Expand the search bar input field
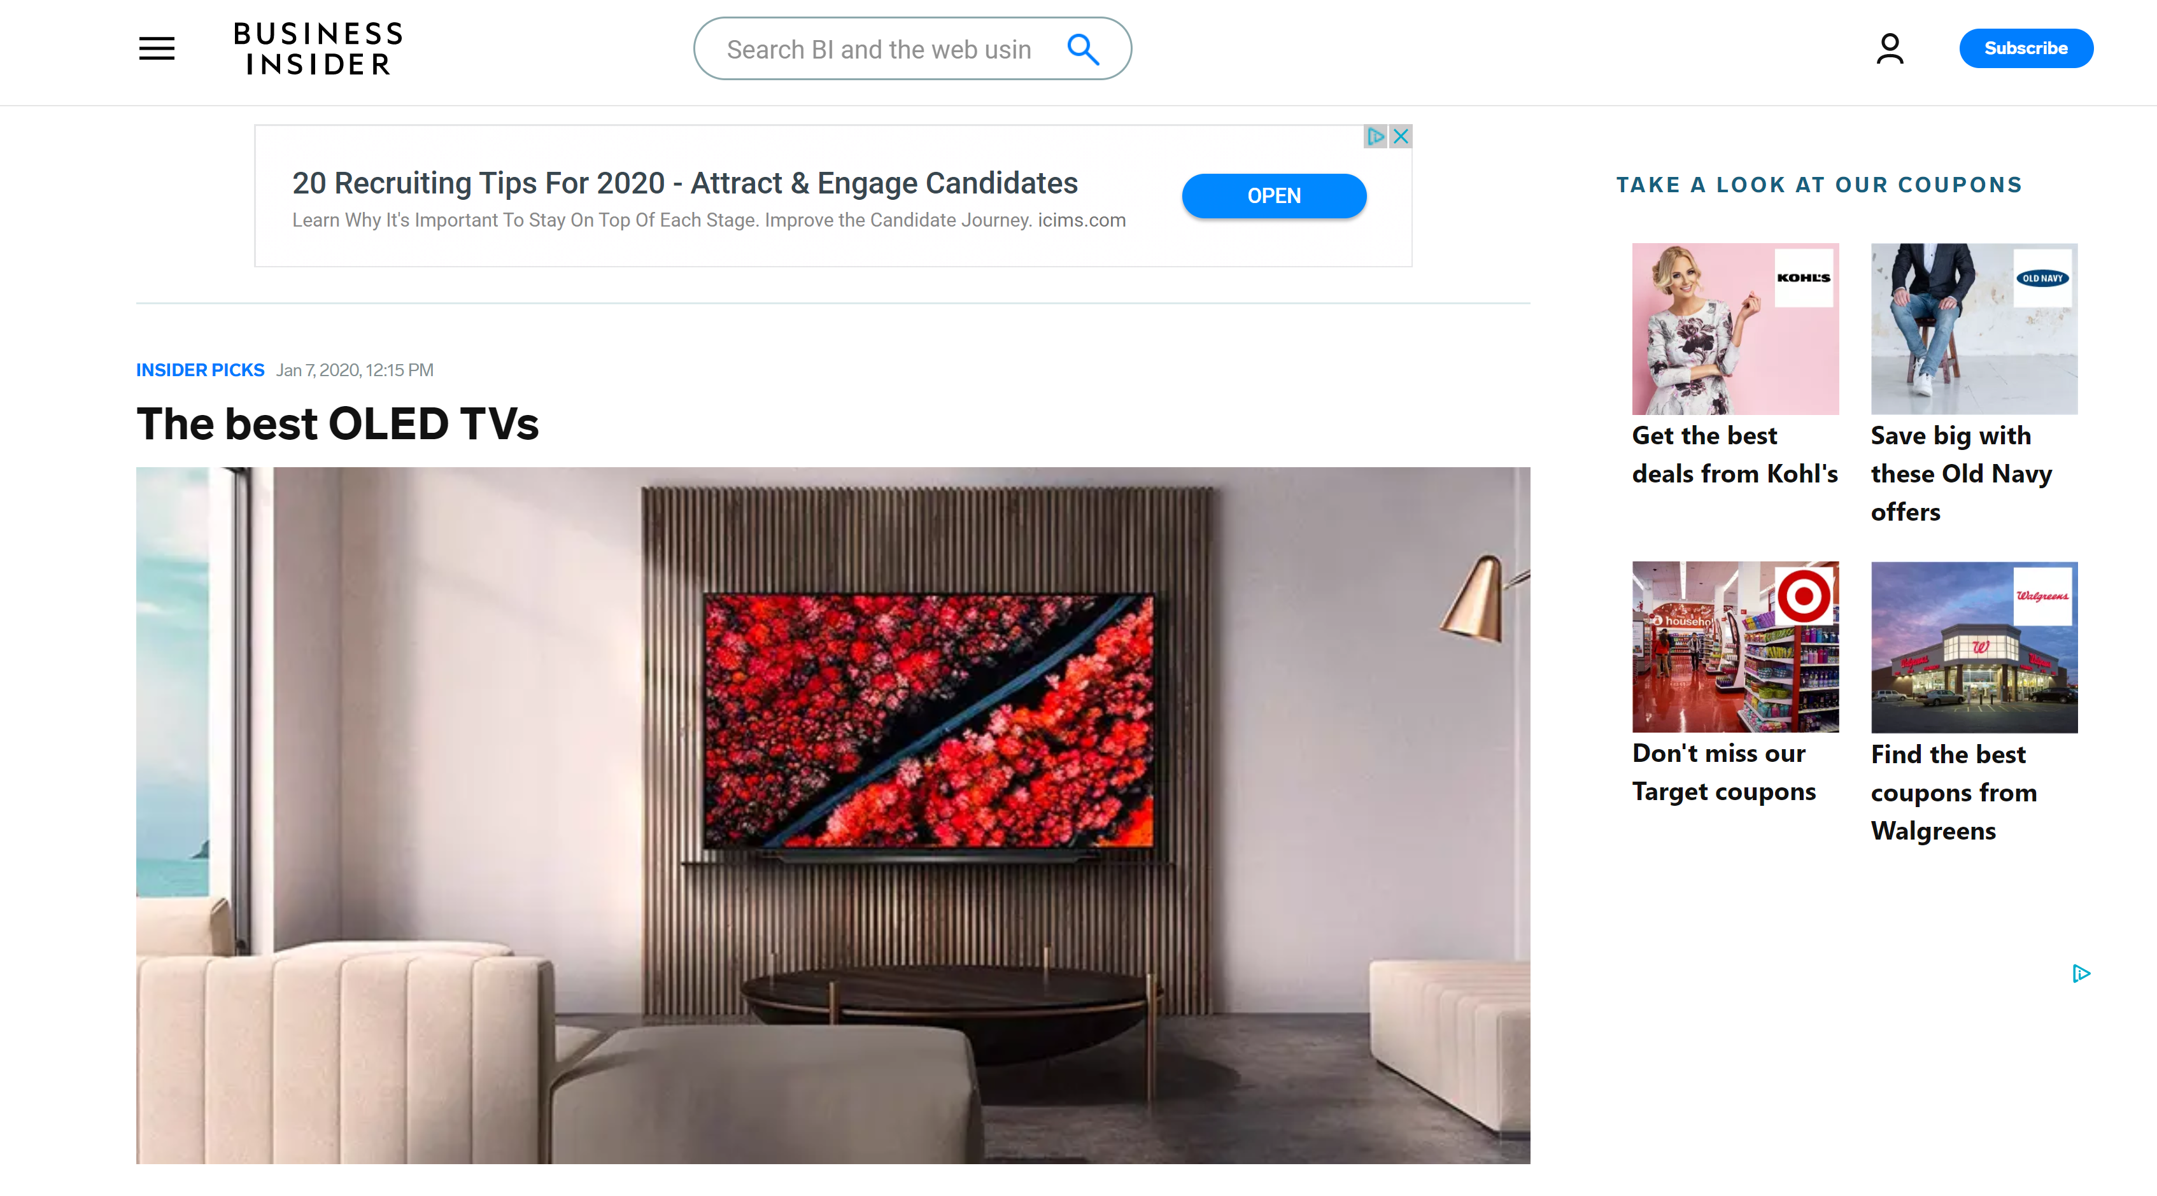The width and height of the screenshot is (2157, 1196). pos(885,48)
